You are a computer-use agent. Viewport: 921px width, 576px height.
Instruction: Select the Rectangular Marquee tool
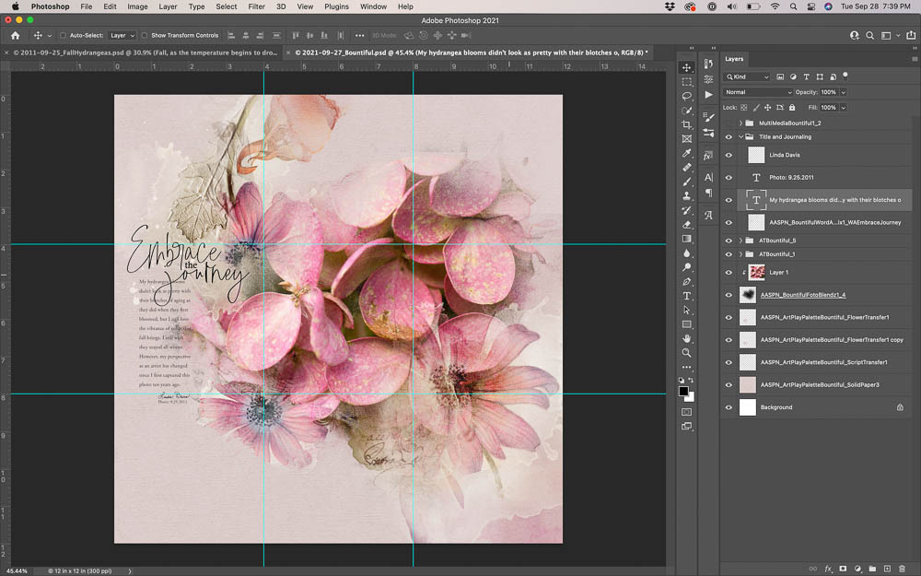click(687, 82)
